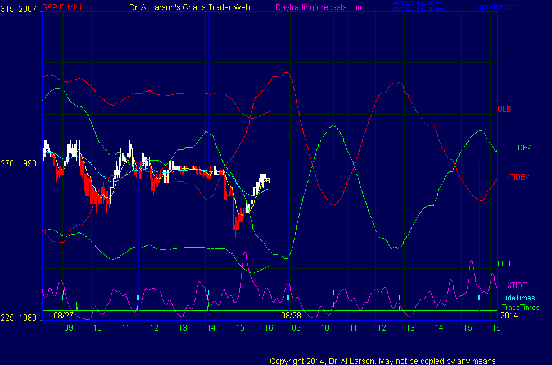This screenshot has height=365, width=552.
Task: Select the TradeTimes legend label
Action: point(521,308)
